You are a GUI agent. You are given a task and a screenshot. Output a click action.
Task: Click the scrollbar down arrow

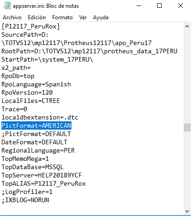pos(187,211)
